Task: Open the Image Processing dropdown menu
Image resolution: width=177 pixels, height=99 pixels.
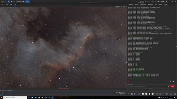Action: pos(20,2)
